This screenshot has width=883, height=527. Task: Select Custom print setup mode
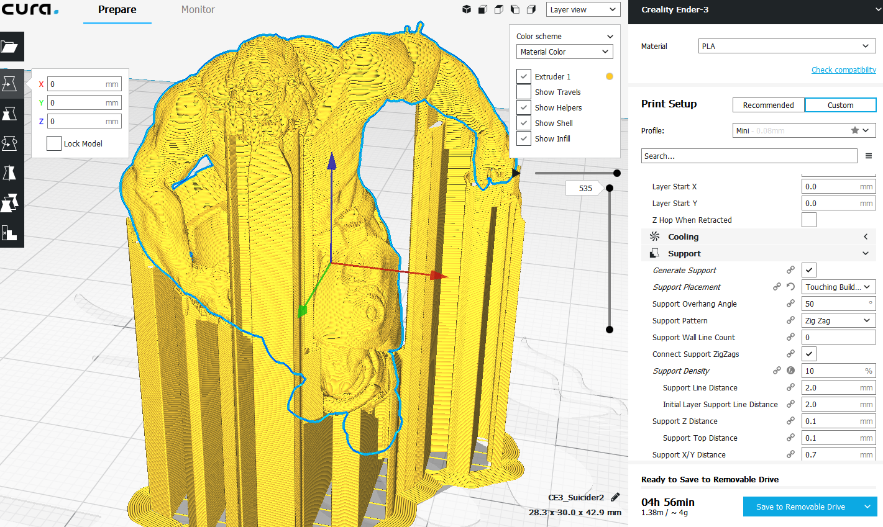click(x=840, y=105)
